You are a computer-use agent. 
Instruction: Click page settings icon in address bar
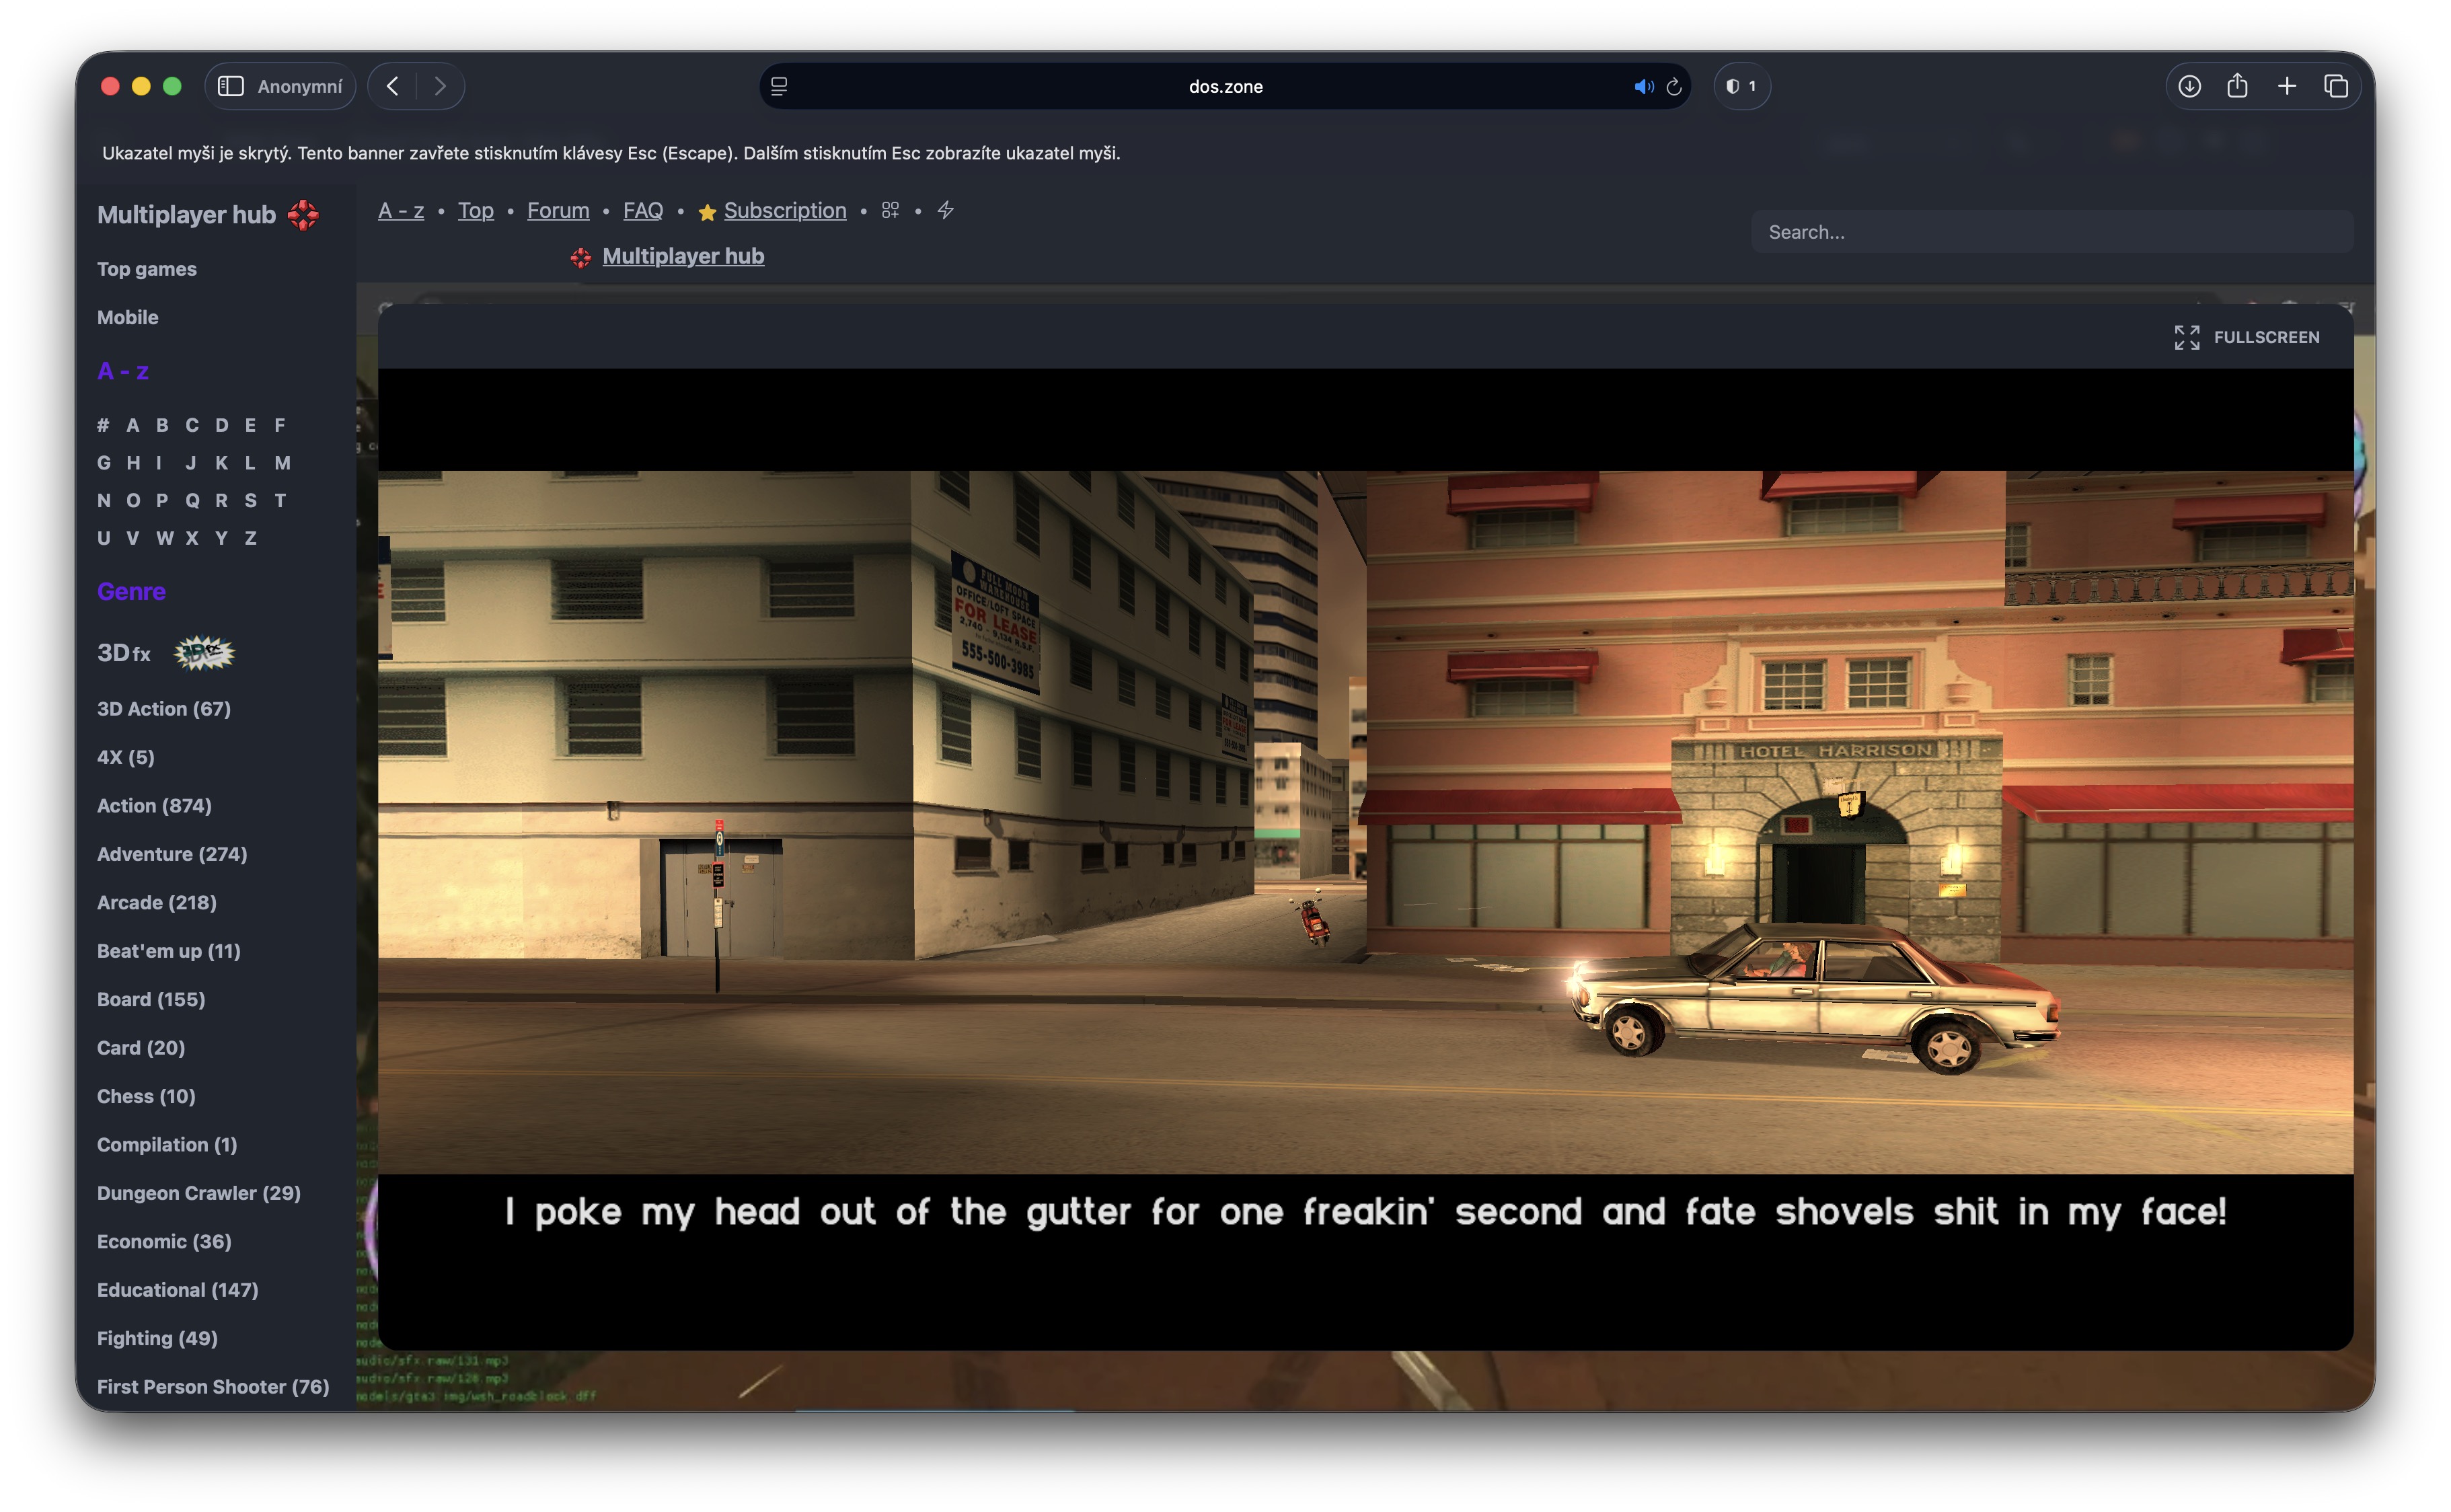[779, 87]
